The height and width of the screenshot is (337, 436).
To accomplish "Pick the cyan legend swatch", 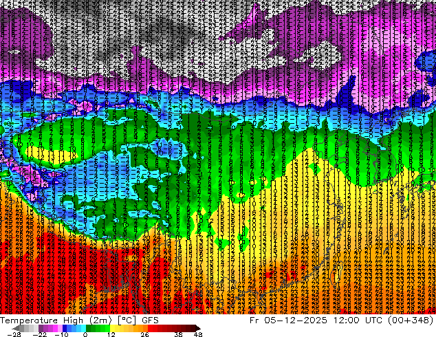I will [83, 328].
